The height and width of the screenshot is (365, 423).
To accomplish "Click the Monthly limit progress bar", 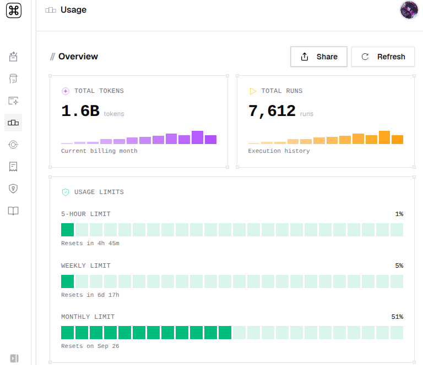I will coord(232,333).
